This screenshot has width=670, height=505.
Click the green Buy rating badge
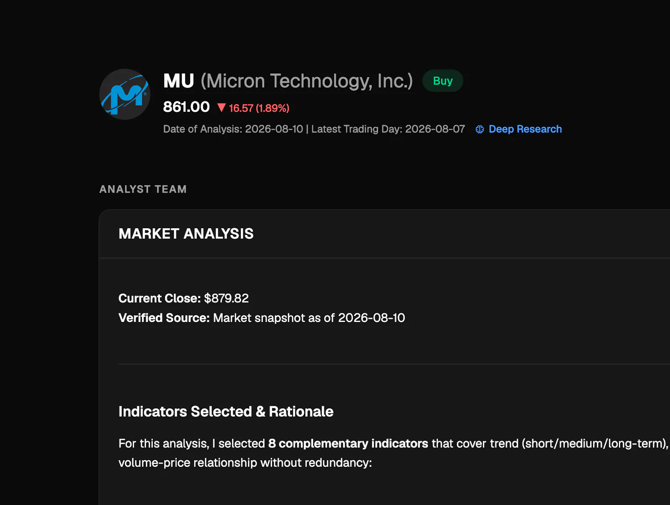tap(443, 81)
